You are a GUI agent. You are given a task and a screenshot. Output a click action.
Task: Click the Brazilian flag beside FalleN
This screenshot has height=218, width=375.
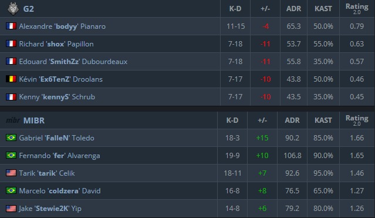click(11, 137)
